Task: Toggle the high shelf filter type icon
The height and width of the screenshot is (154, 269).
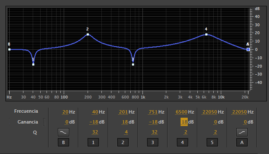Action: (242, 132)
